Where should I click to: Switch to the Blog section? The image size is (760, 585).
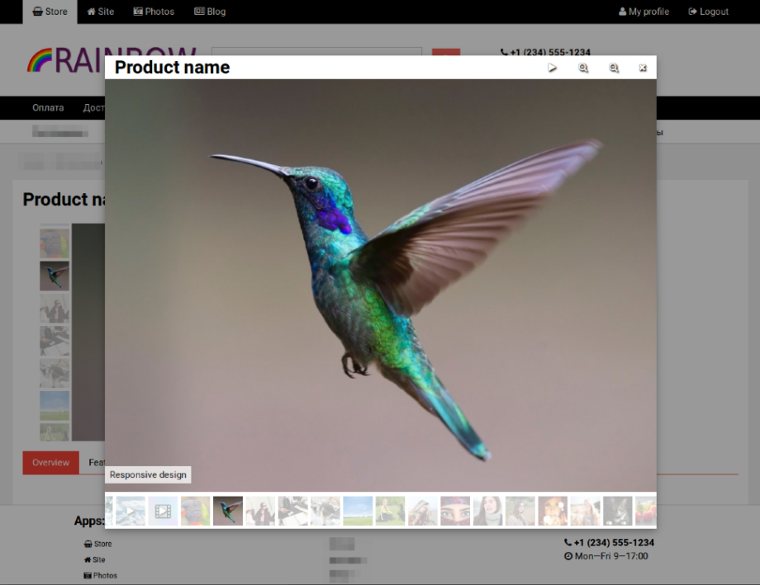pos(210,12)
